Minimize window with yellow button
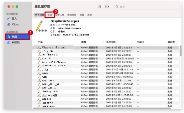 coord(13,7)
